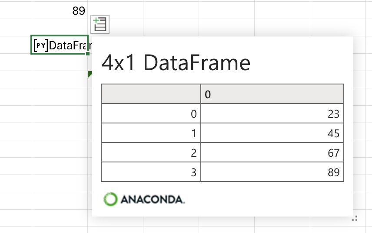Click the blank top-left header cell of the preview
The image size is (372, 233).
pyautogui.click(x=151, y=94)
